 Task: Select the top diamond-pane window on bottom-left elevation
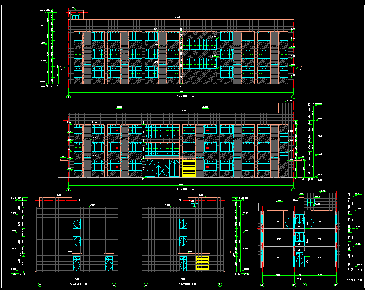77,224
